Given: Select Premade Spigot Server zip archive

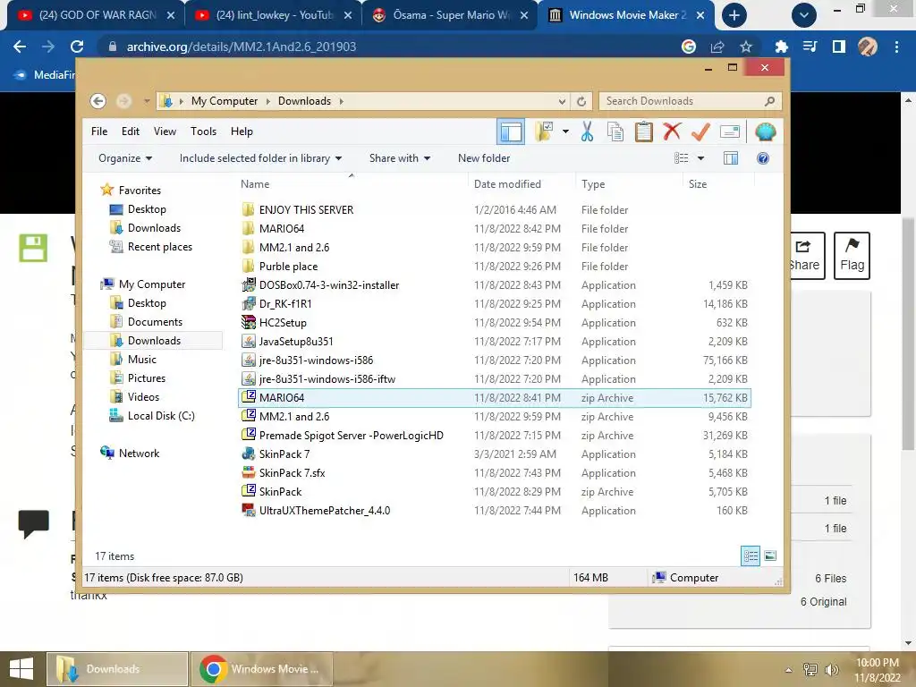Looking at the screenshot, I should [x=494, y=436].
